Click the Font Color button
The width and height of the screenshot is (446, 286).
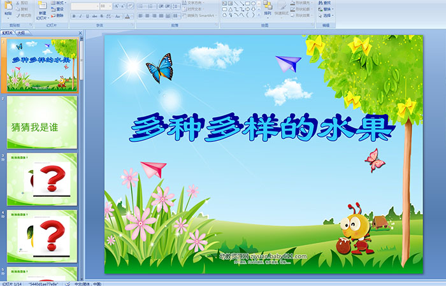127,16
